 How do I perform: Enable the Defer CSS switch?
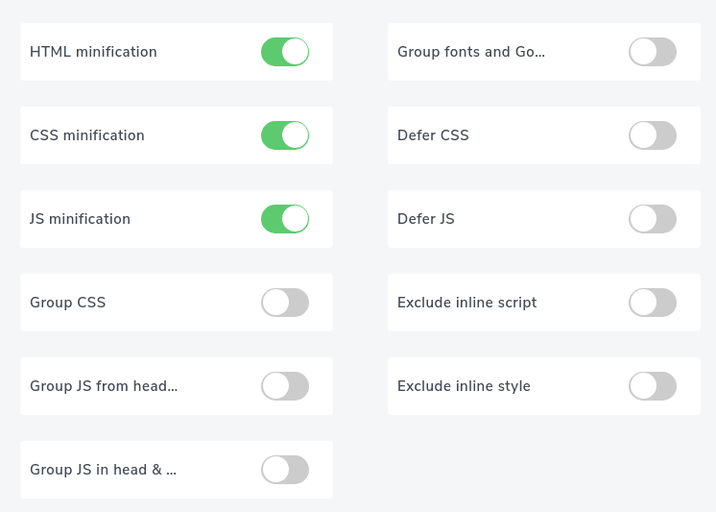click(x=653, y=135)
